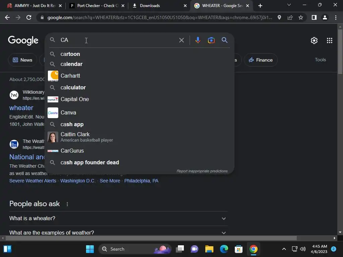This screenshot has width=343, height=257.
Task: Open Severe Weather Alerts link
Action: pos(32,181)
